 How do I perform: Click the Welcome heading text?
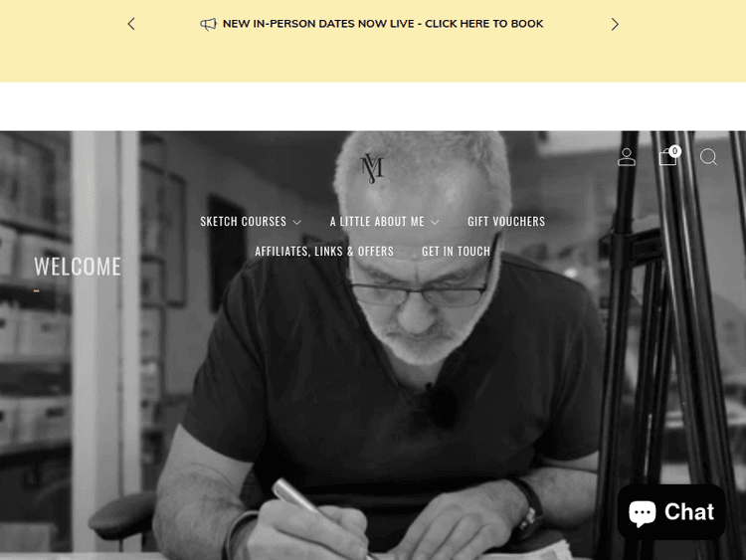[x=77, y=267]
